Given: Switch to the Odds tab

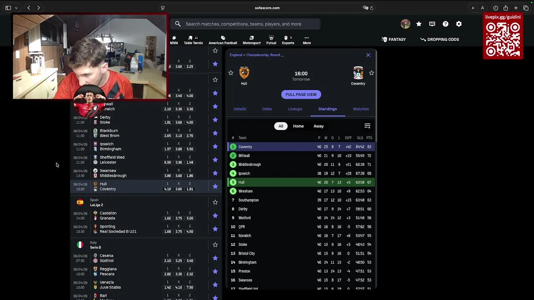Looking at the screenshot, I should click(x=267, y=109).
